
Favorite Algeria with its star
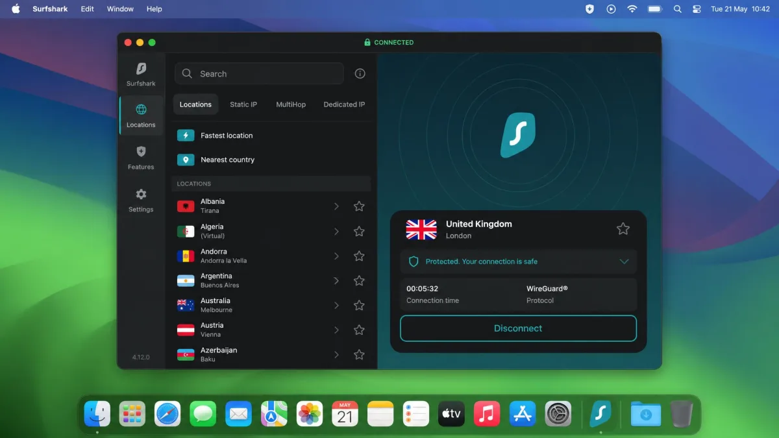[359, 232]
